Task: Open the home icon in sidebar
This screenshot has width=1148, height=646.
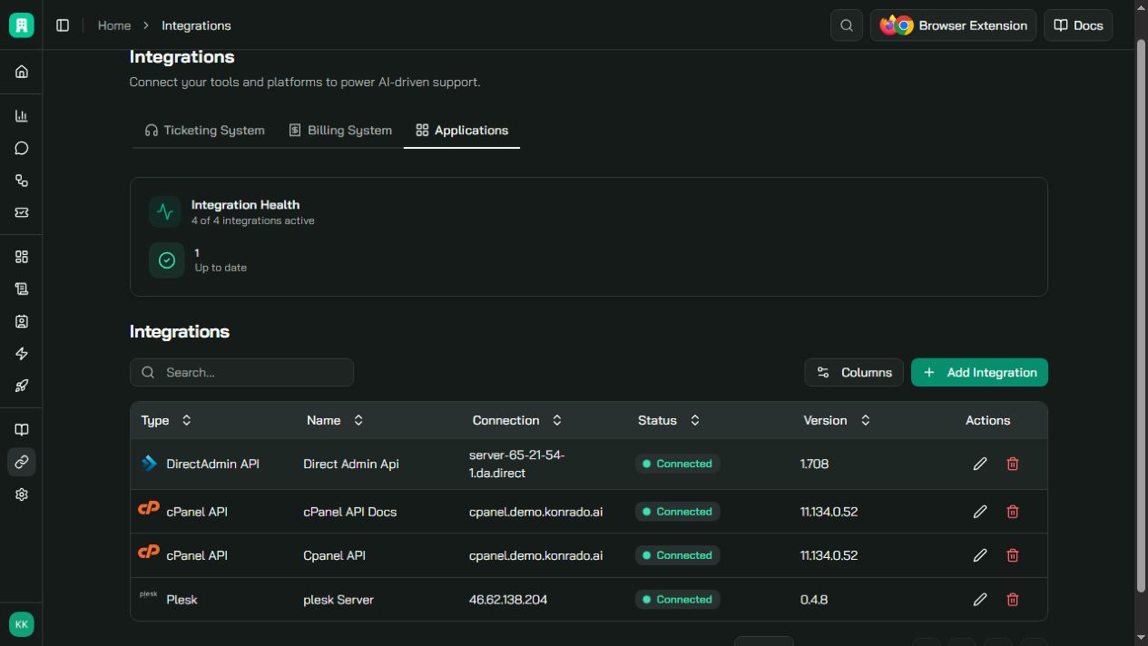Action: 22,72
